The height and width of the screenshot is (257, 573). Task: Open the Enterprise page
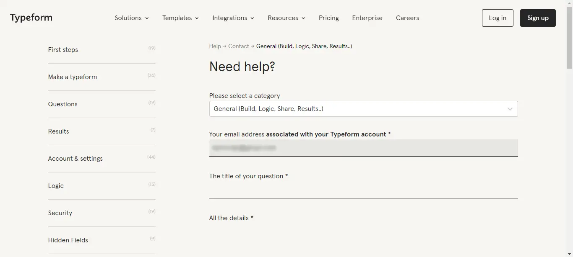point(367,18)
